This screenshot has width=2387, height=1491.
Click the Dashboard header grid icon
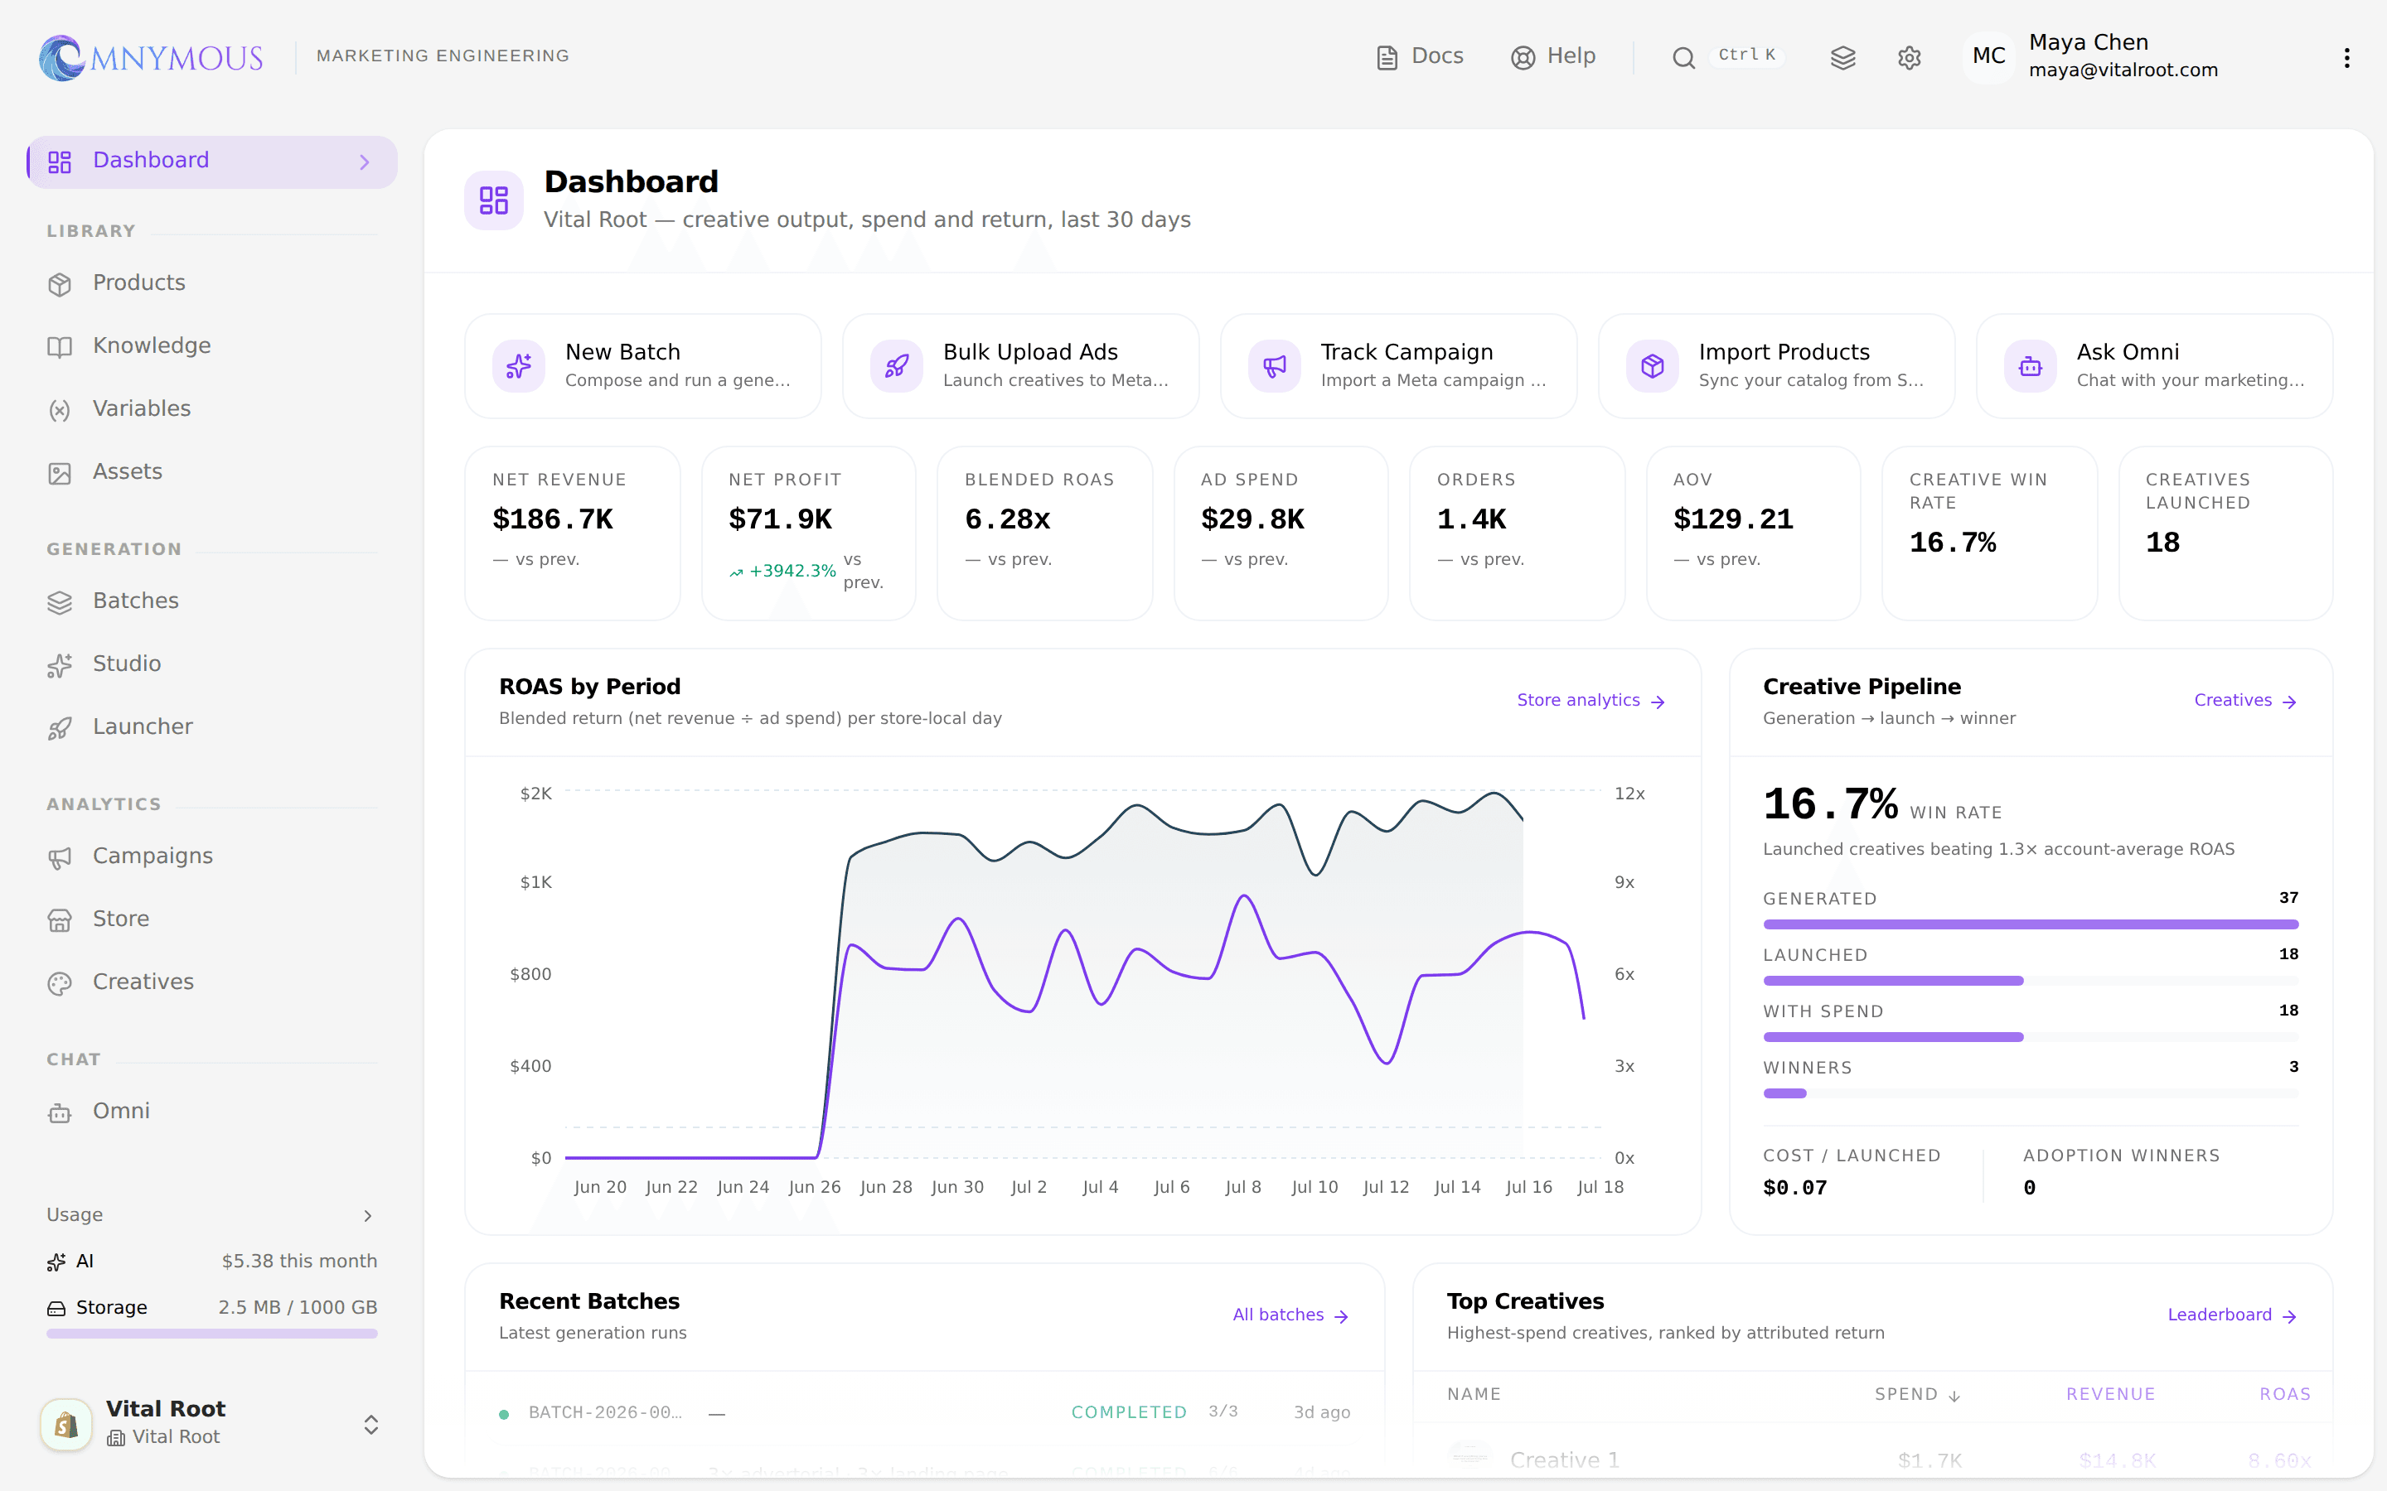click(494, 200)
